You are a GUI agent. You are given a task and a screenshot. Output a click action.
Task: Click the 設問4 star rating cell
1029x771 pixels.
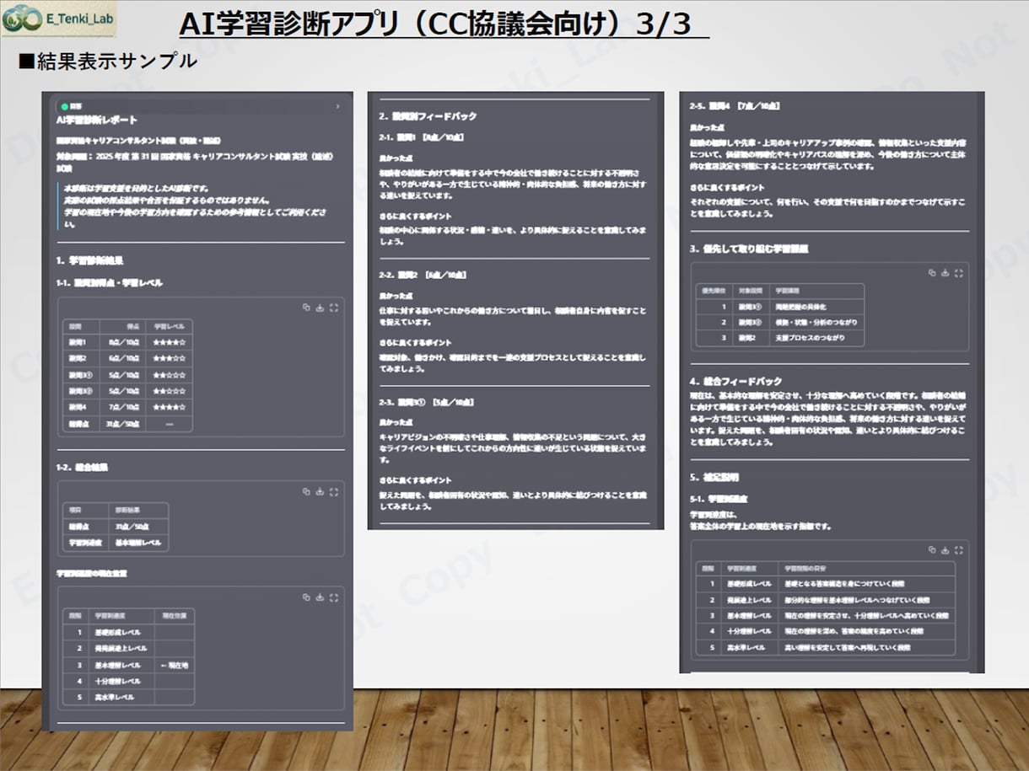[169, 408]
